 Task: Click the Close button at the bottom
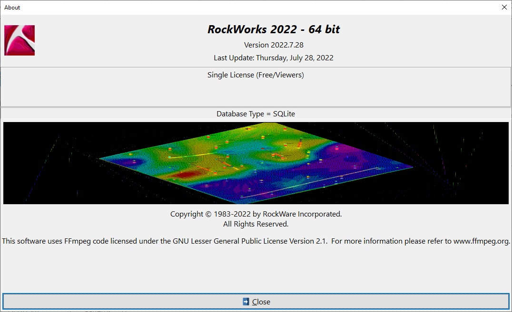pyautogui.click(x=256, y=302)
